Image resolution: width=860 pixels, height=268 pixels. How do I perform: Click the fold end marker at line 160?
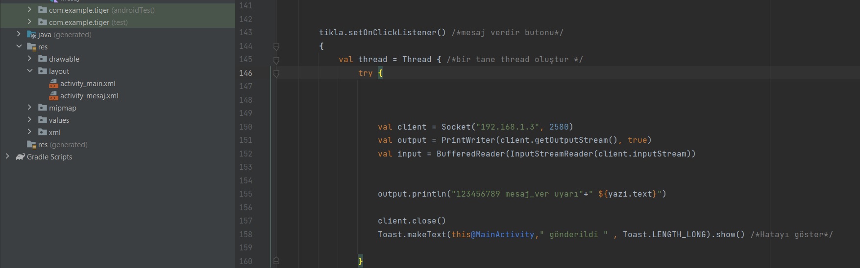(276, 261)
